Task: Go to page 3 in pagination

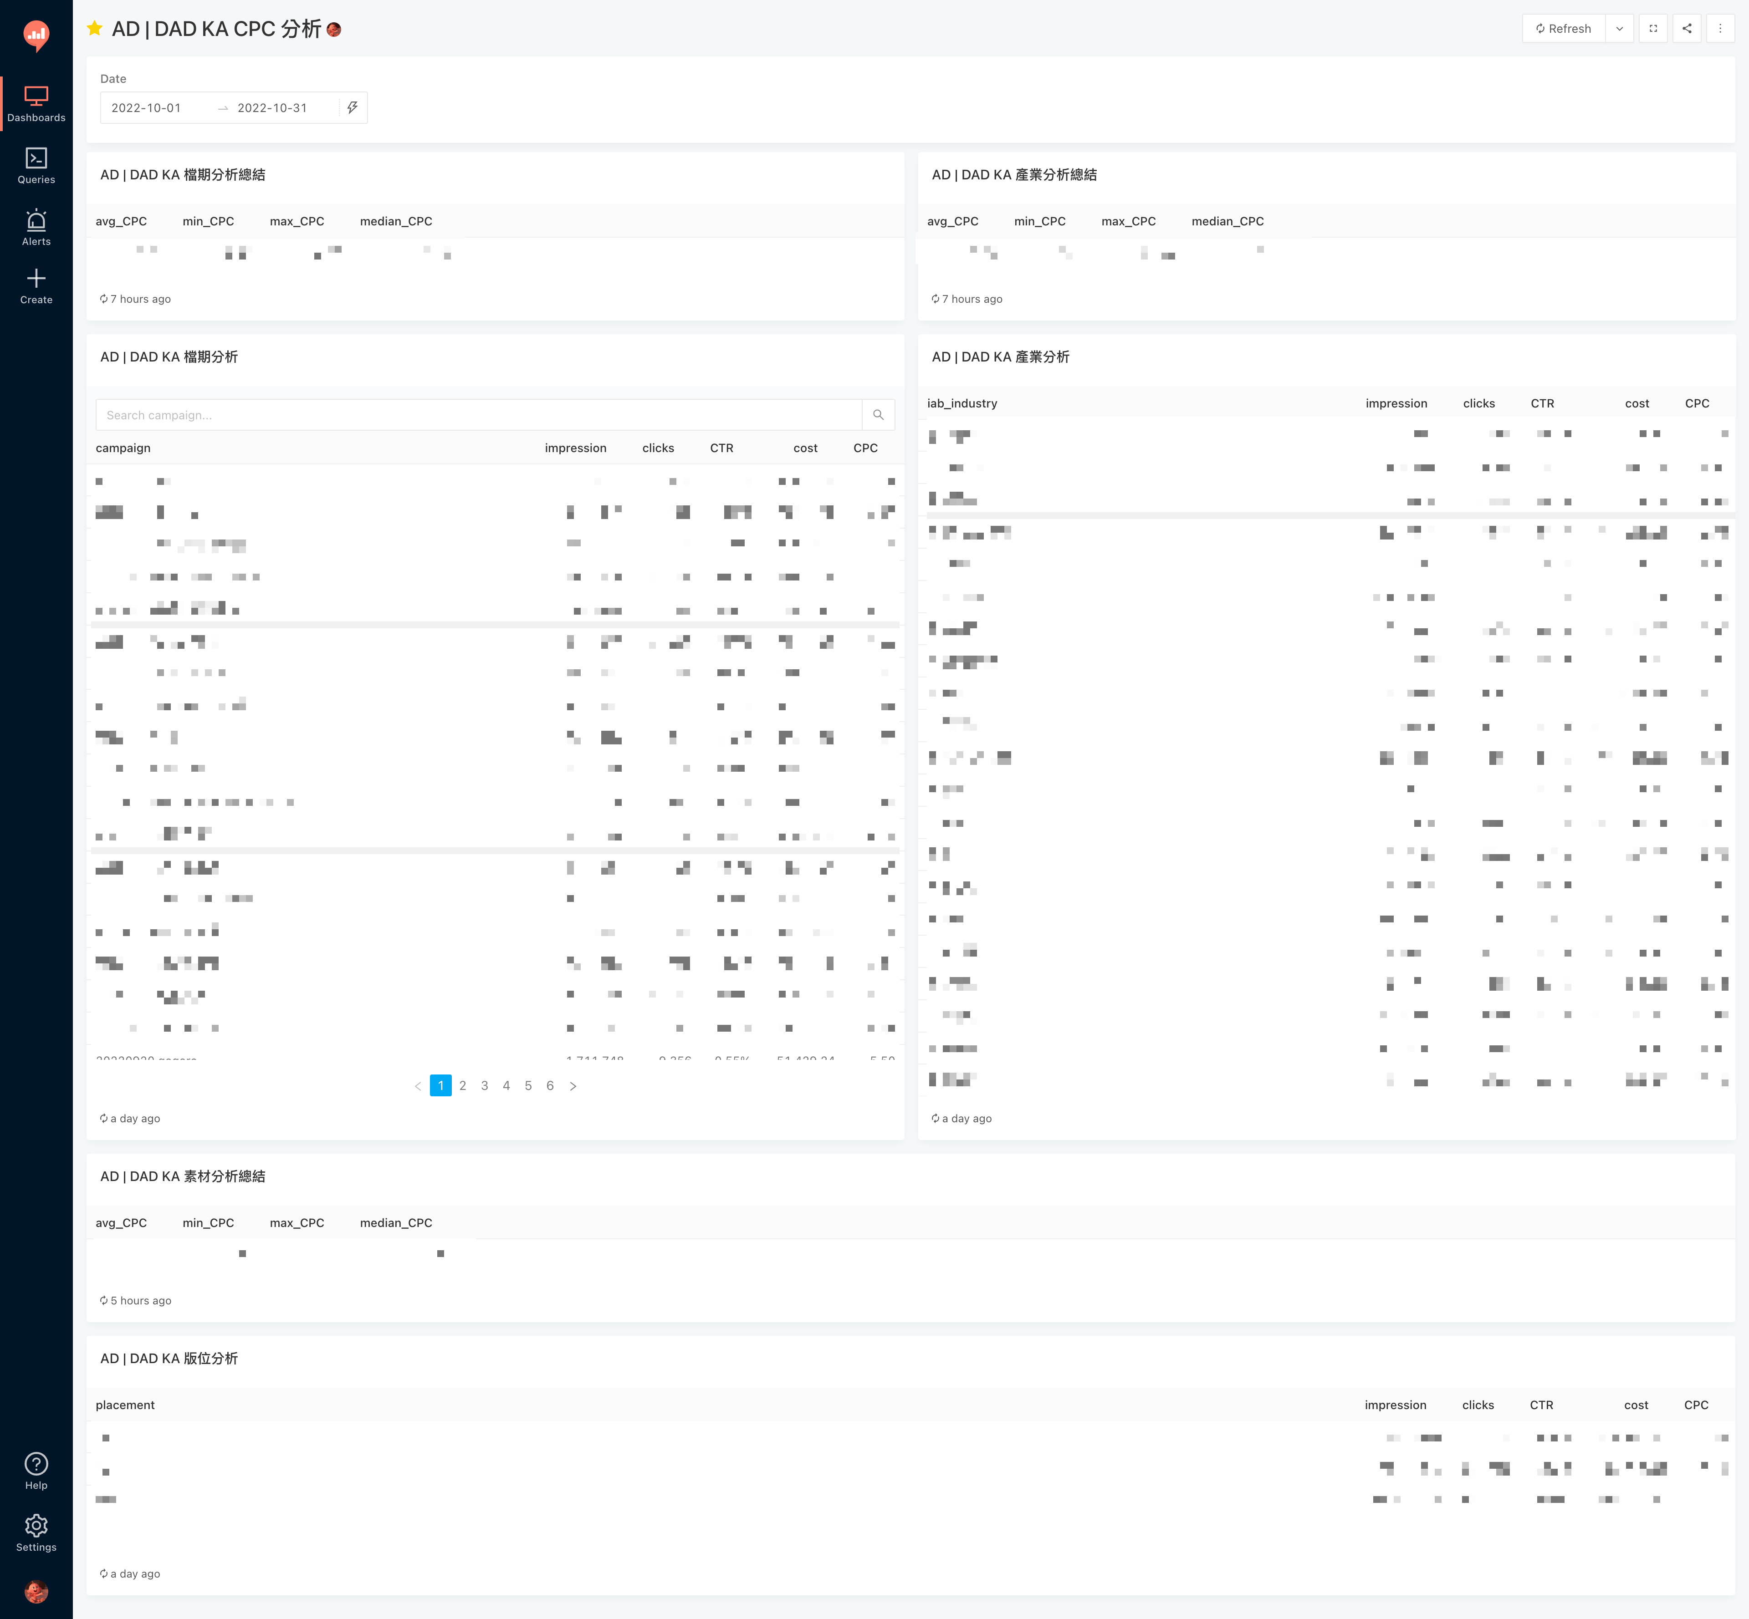Action: 485,1086
